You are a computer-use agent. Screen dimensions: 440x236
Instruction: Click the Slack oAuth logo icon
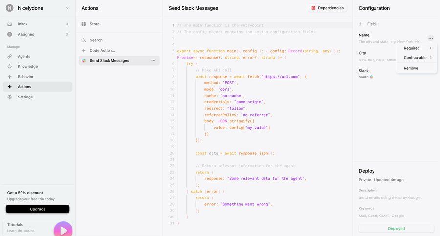click(371, 77)
